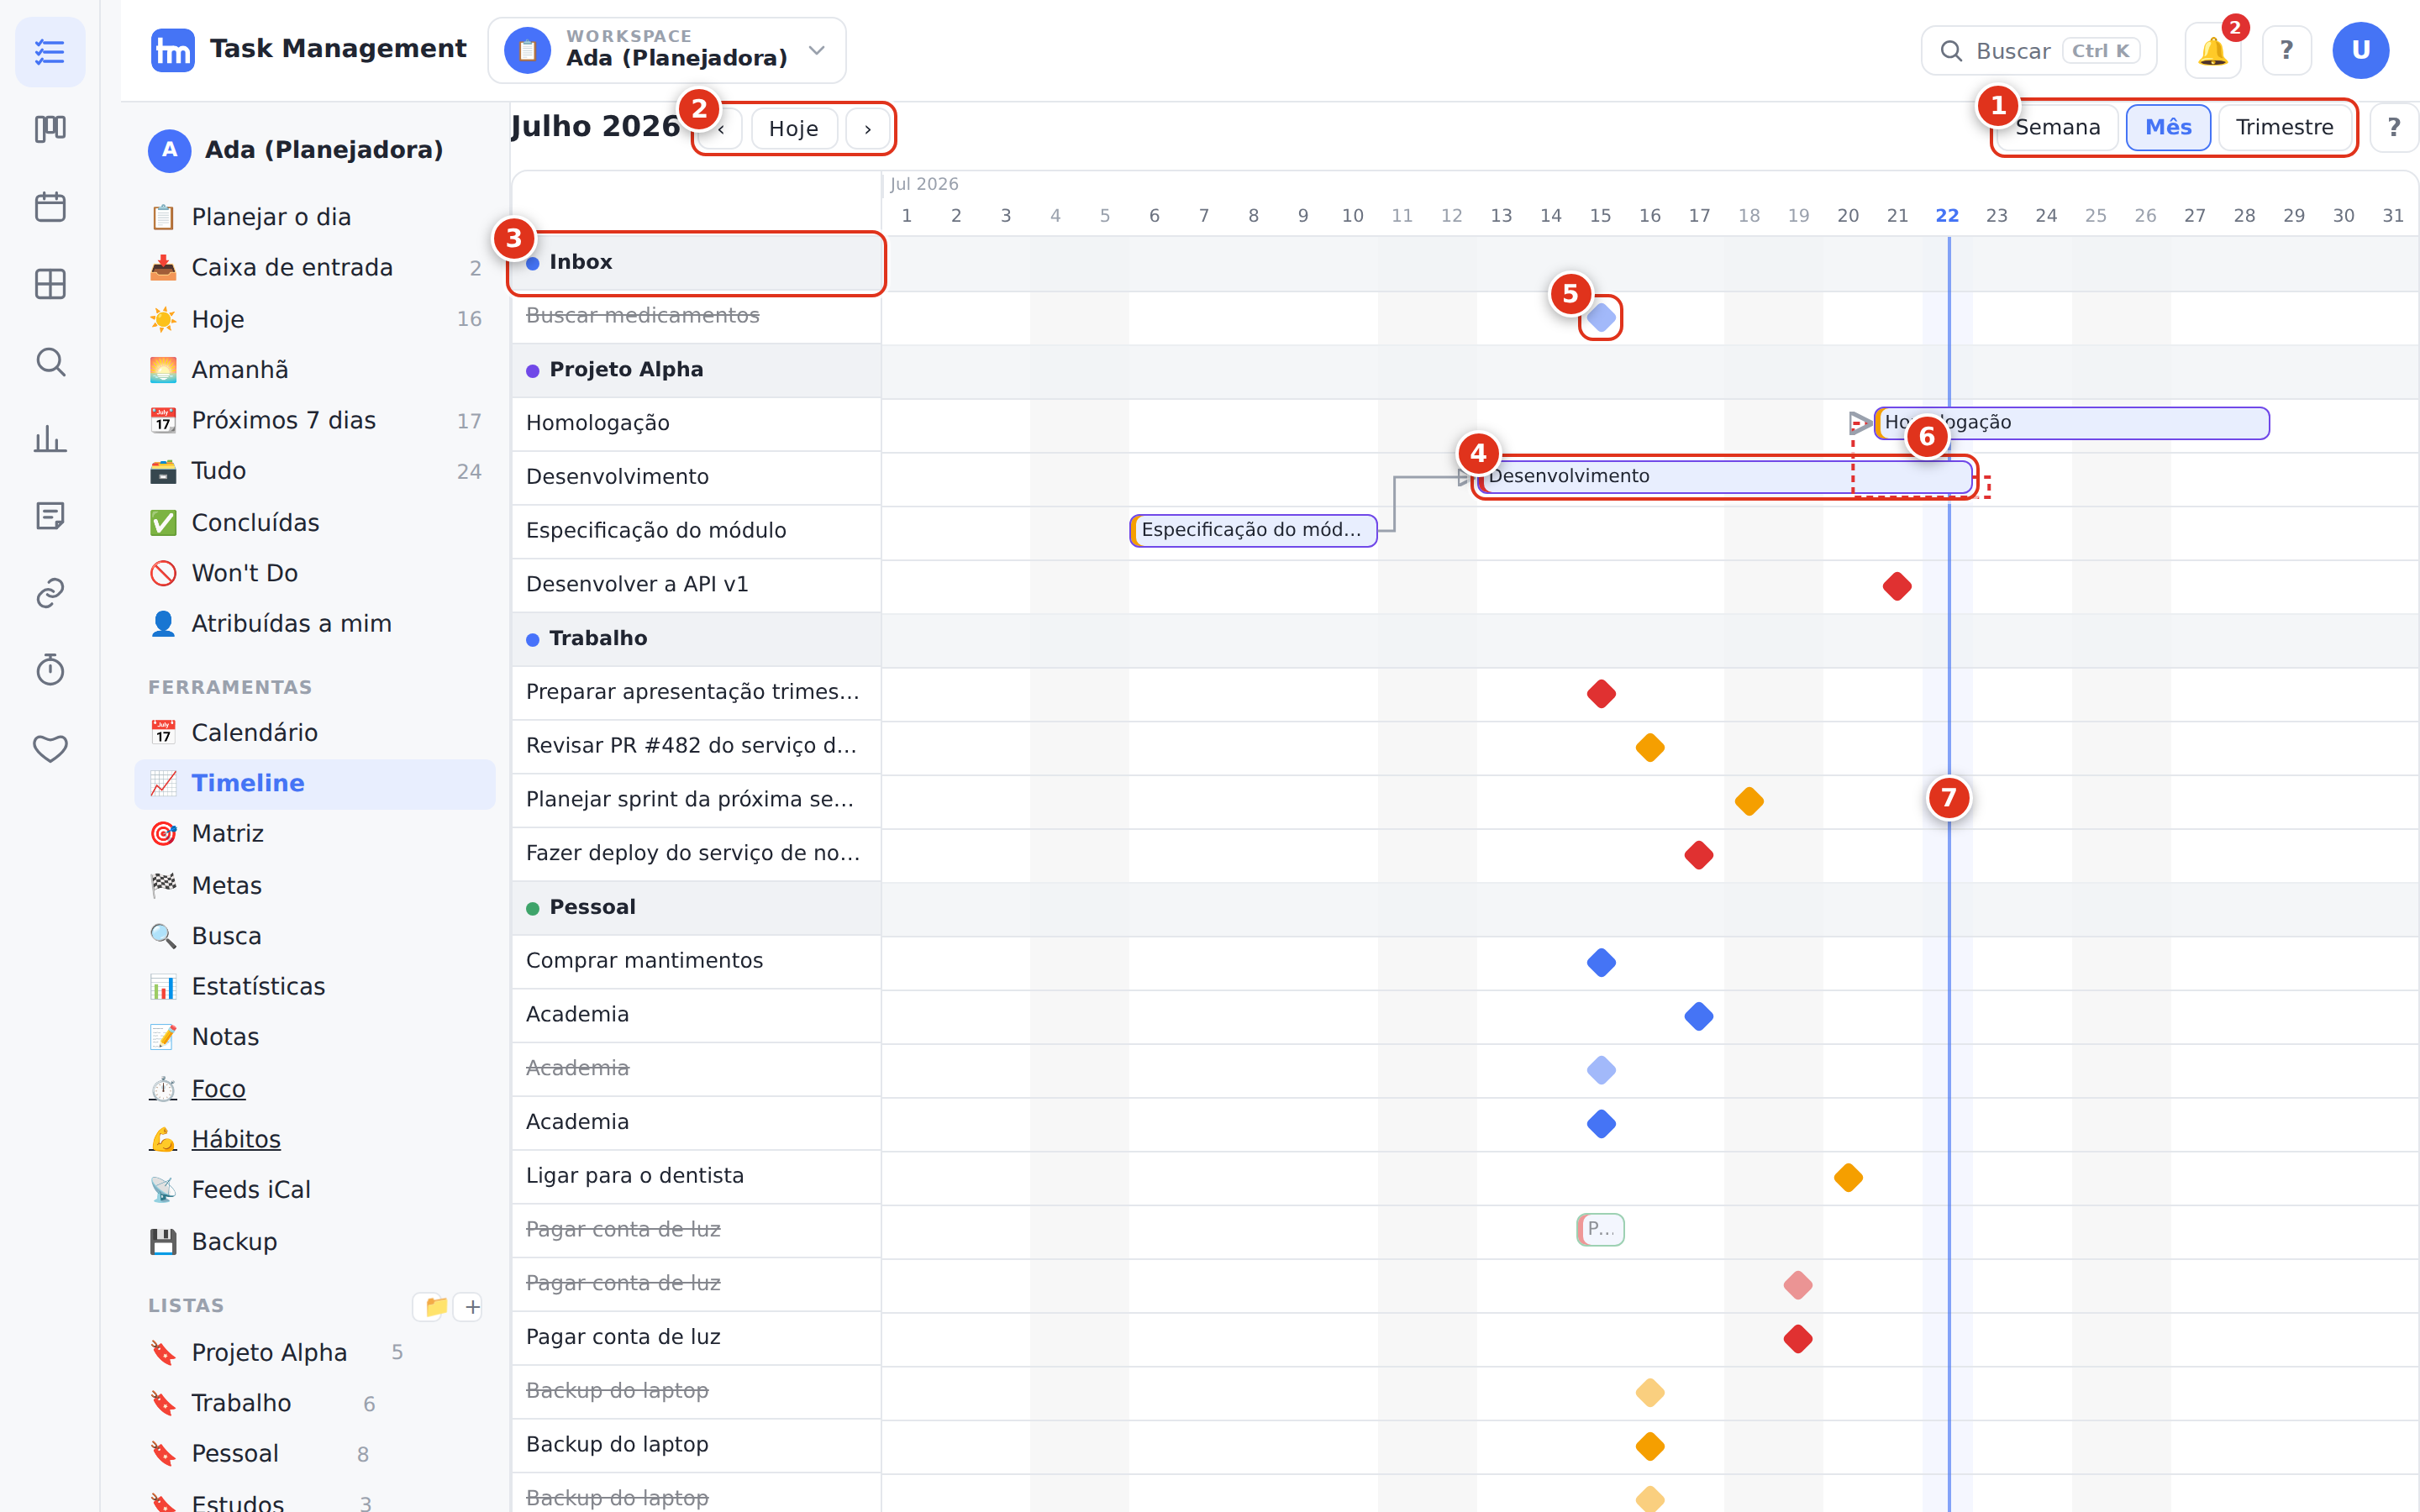Open Won't Do list
The width and height of the screenshot is (2420, 1512).
pos(315,573)
